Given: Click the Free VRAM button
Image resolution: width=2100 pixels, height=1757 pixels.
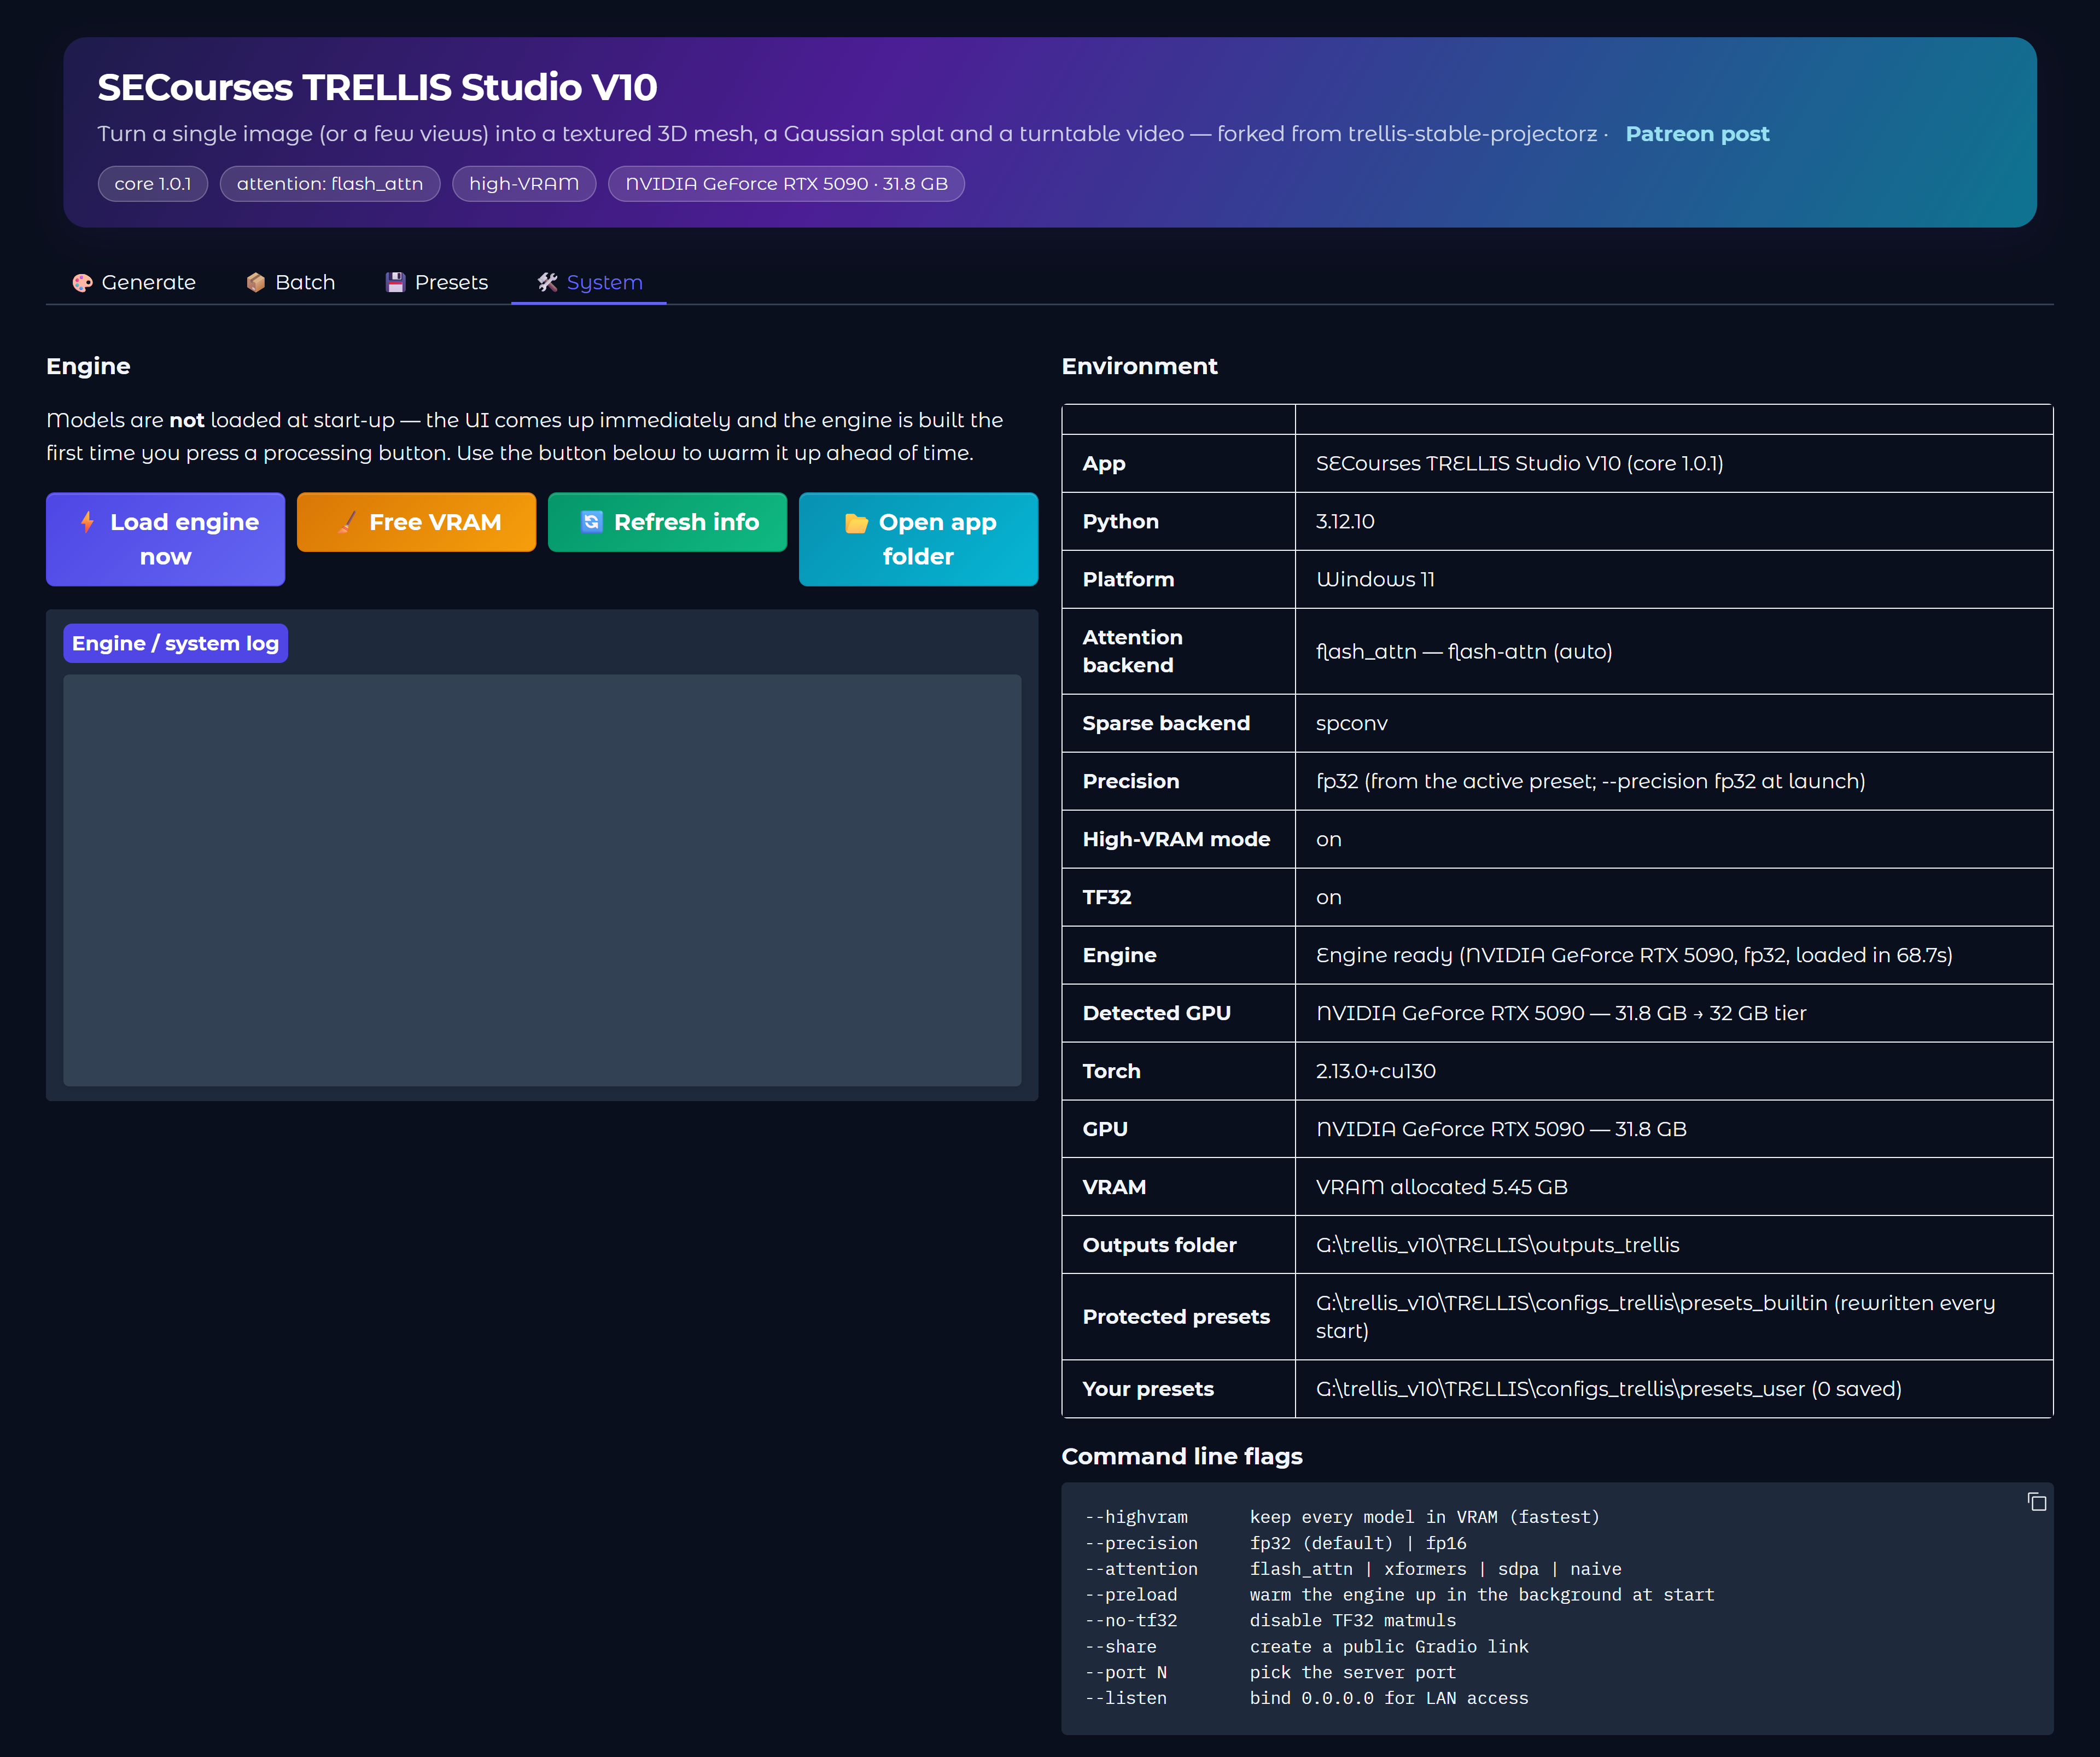Looking at the screenshot, I should coord(417,522).
